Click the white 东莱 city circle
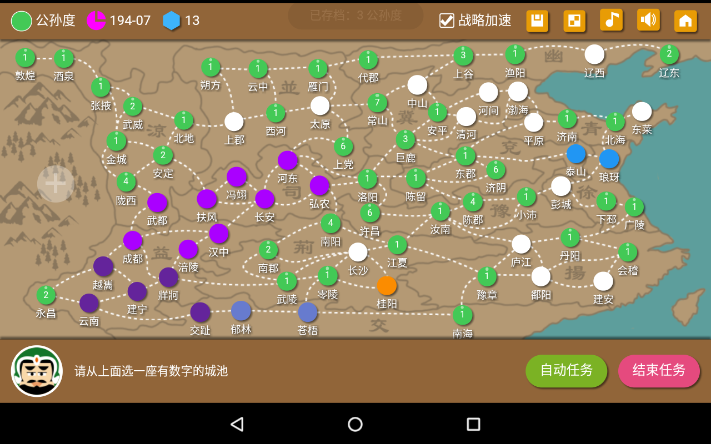This screenshot has height=444, width=711. pyautogui.click(x=642, y=112)
